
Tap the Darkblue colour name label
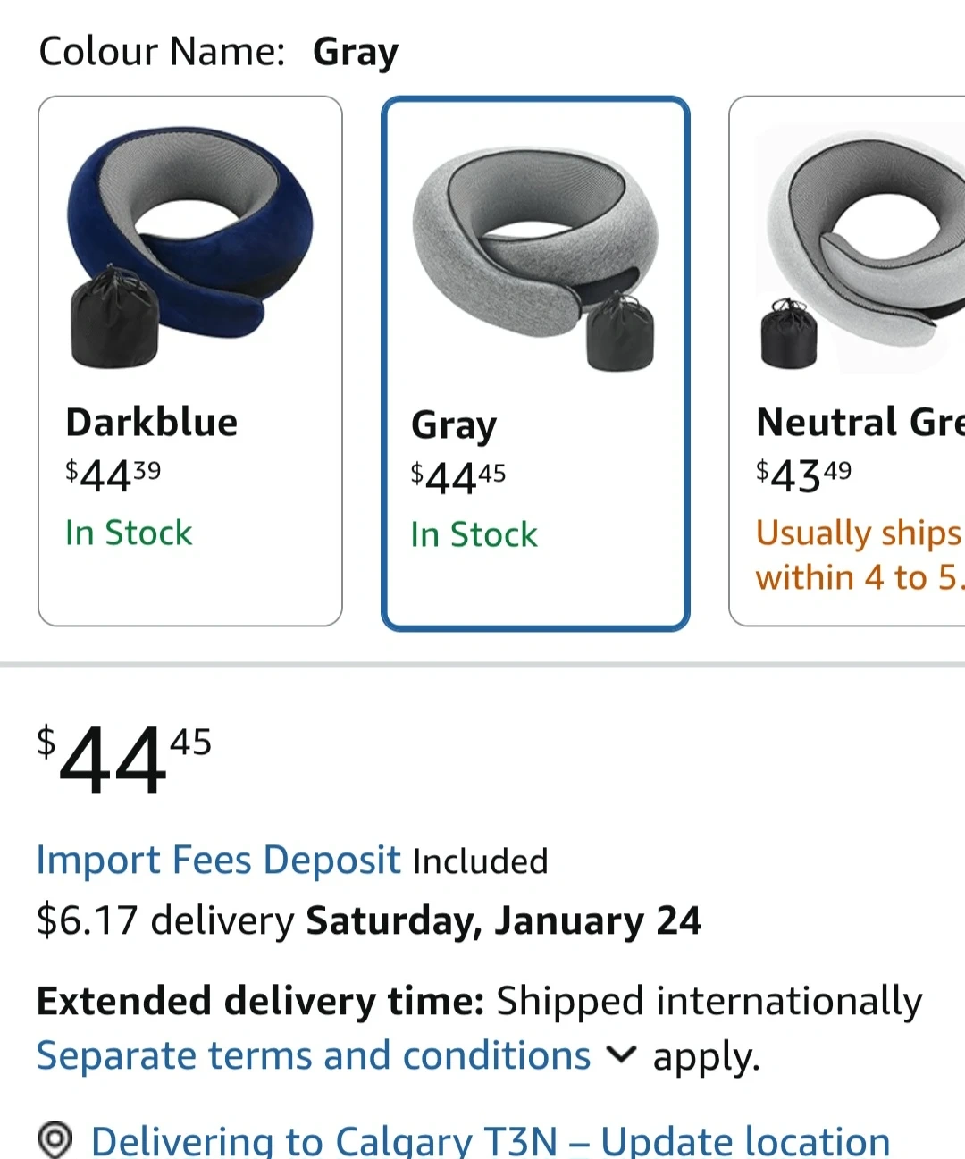(152, 422)
